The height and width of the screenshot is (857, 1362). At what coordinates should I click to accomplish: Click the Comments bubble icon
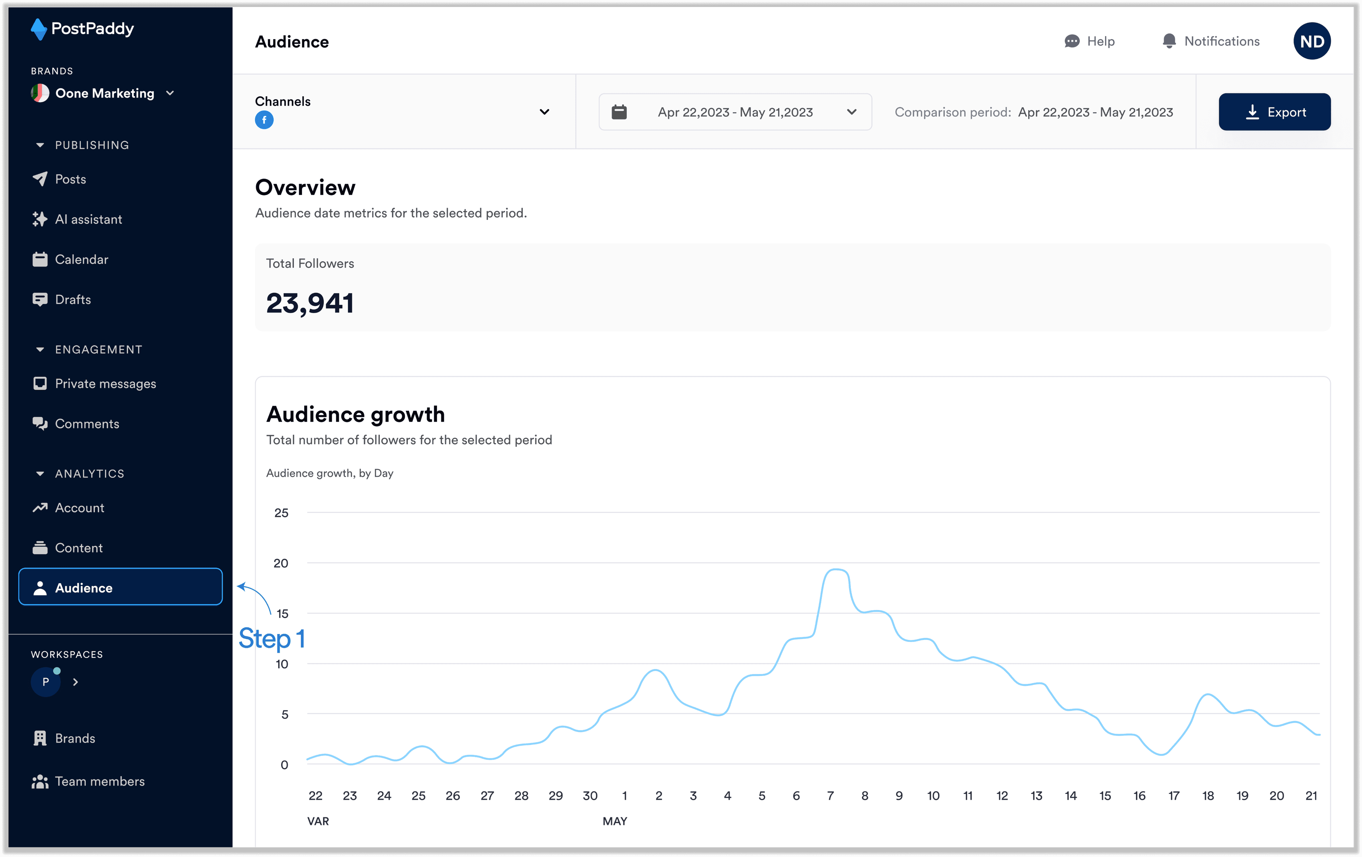point(40,424)
